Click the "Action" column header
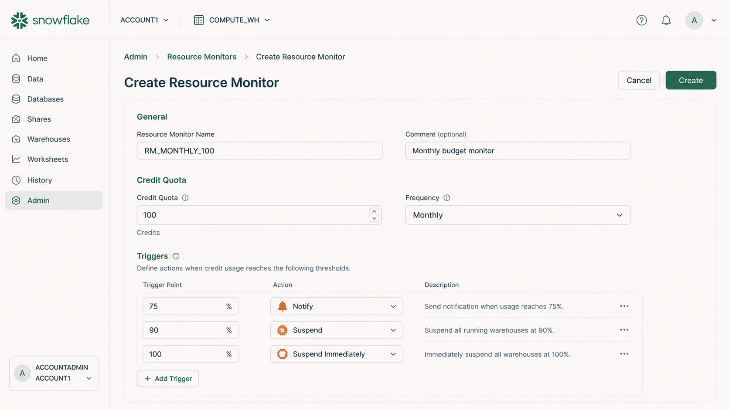 (x=283, y=285)
